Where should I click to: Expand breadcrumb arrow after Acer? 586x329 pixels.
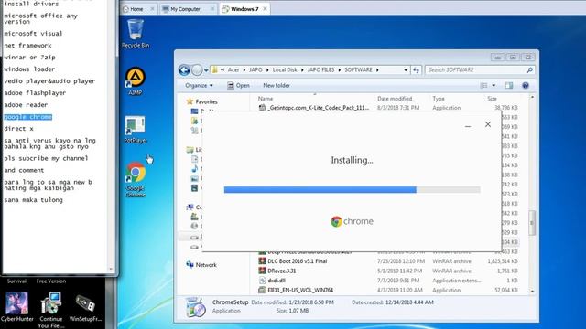pos(244,70)
